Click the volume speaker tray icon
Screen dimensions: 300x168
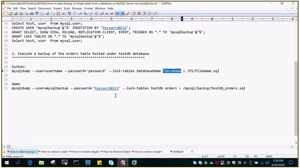tap(267, 163)
